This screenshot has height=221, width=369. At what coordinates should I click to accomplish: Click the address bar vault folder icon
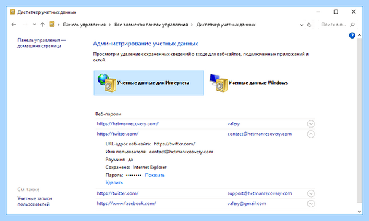(52, 24)
